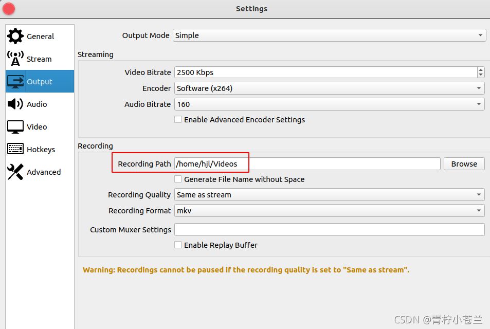The width and height of the screenshot is (490, 329).
Task: Open the Recording Quality dropdown
Action: (329, 194)
